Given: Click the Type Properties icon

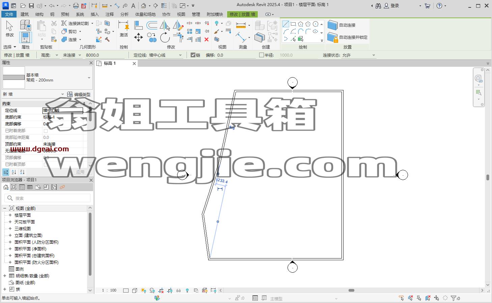Looking at the screenshot, I should coord(26,25).
